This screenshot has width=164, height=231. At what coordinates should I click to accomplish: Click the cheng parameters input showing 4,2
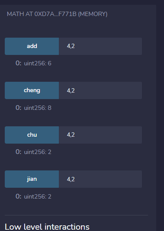(x=100, y=90)
